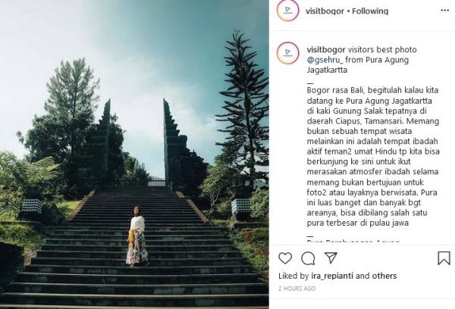Share the post with the paper plane icon
Viewport: 455px width, 309px height.
331,257
